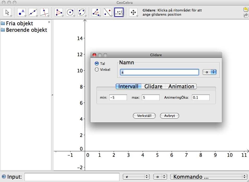Expand the Move tool submenu triangle

click(x=11, y=16)
